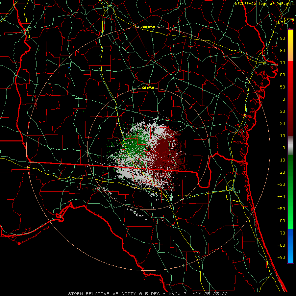Click the NEXLAB-College of DuPage watermark text
The image size is (296, 296).
tap(263, 4)
